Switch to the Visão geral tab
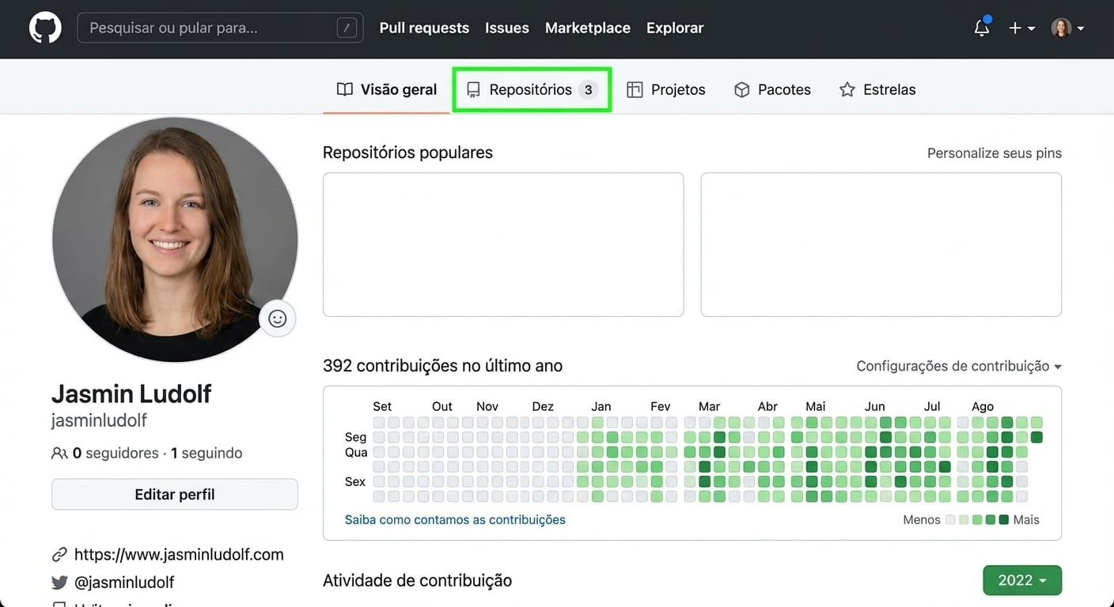This screenshot has width=1114, height=607. pos(386,89)
